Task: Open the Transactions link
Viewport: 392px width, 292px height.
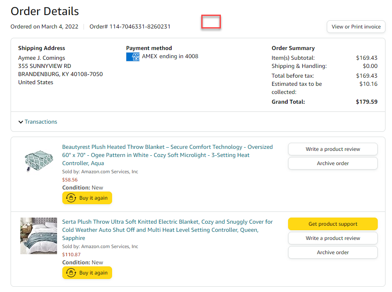Action: [x=41, y=122]
